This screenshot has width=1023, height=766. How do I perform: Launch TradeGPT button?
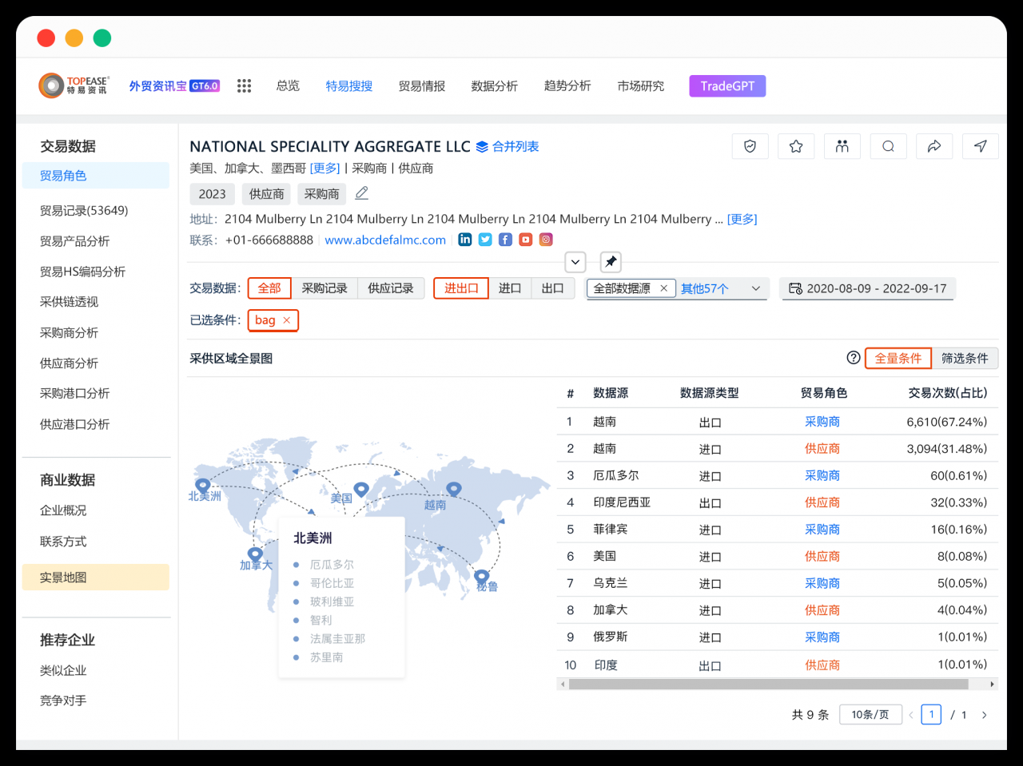point(727,85)
